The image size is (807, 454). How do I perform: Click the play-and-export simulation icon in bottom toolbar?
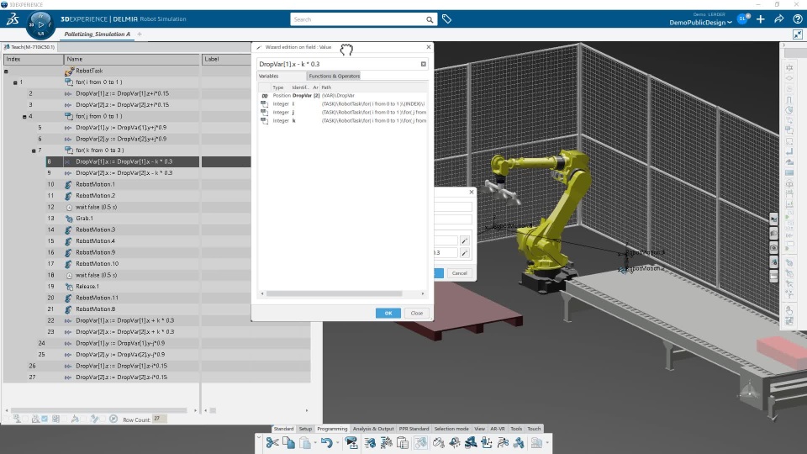pos(351,442)
